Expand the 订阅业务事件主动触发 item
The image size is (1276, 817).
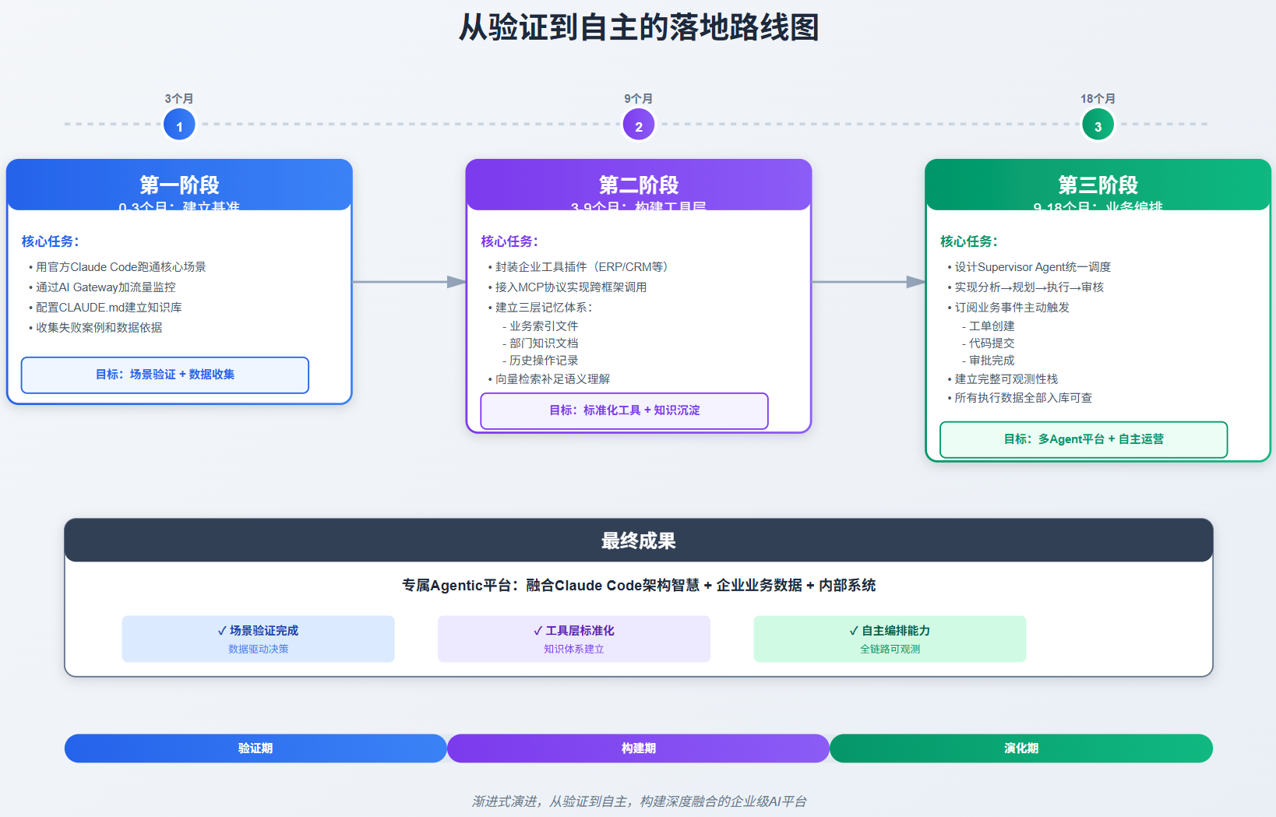(1011, 307)
